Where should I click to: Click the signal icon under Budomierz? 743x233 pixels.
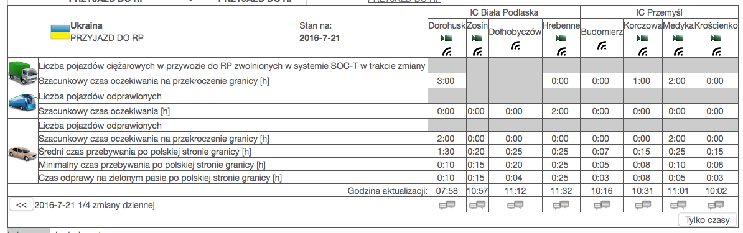tap(601, 46)
